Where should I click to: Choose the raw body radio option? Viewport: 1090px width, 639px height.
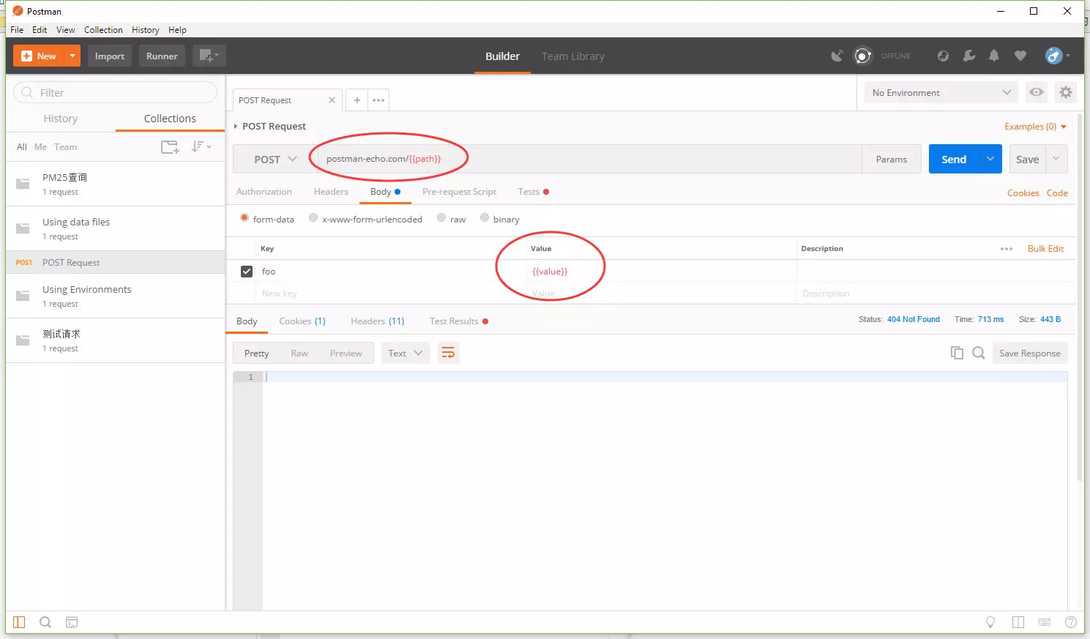coord(441,218)
